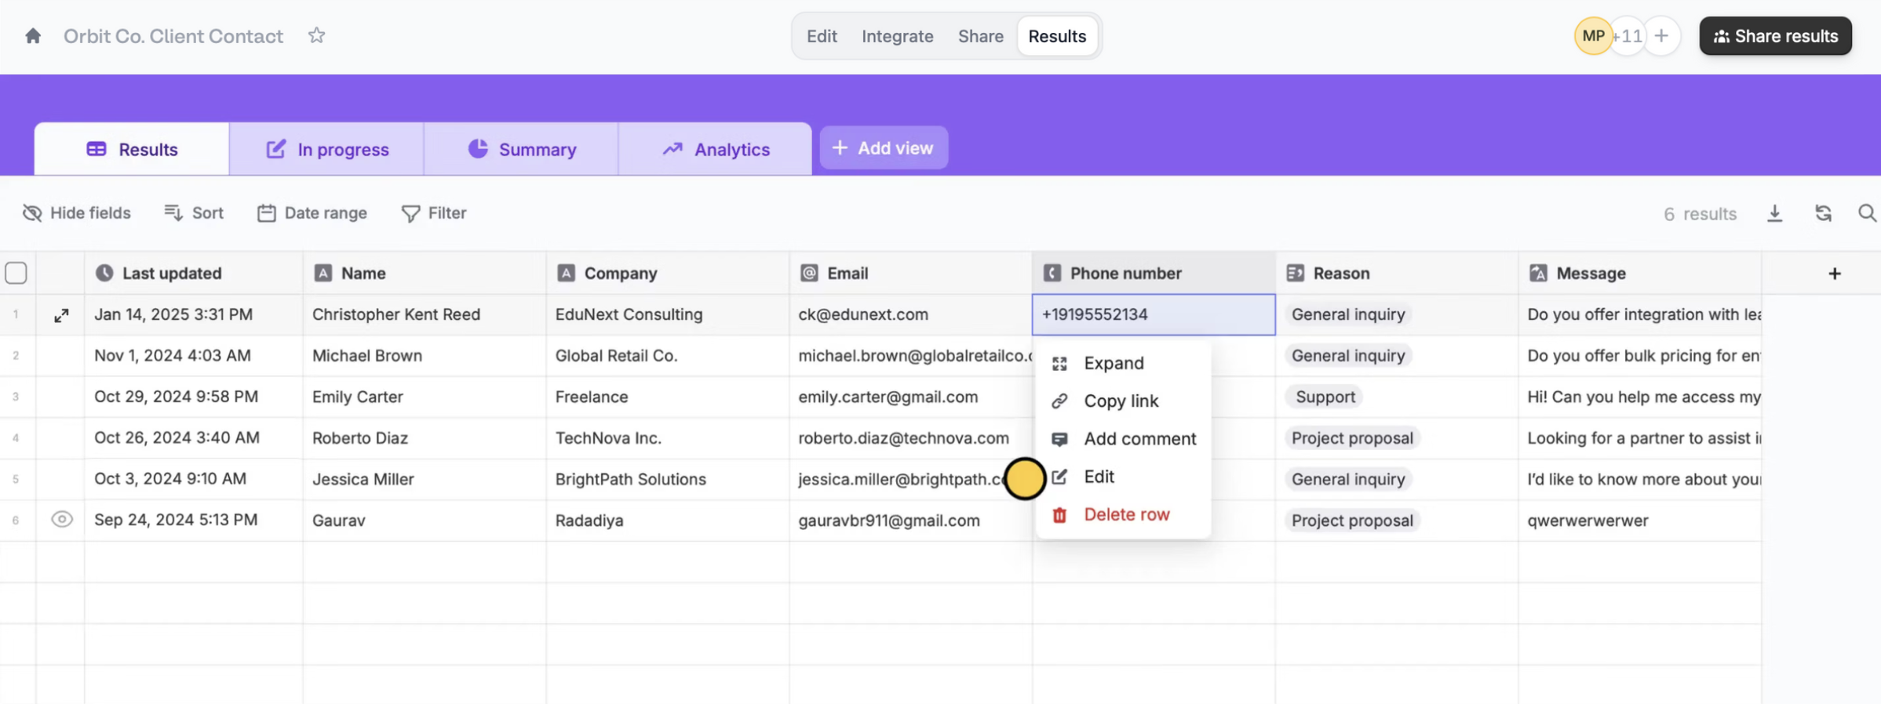Viewport: 1881px width, 704px height.
Task: Click the Name column type icon
Action: point(323,273)
